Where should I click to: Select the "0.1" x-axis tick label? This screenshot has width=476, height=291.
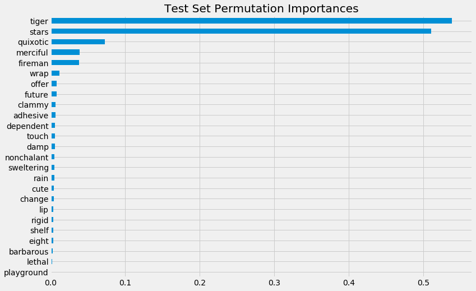126,283
